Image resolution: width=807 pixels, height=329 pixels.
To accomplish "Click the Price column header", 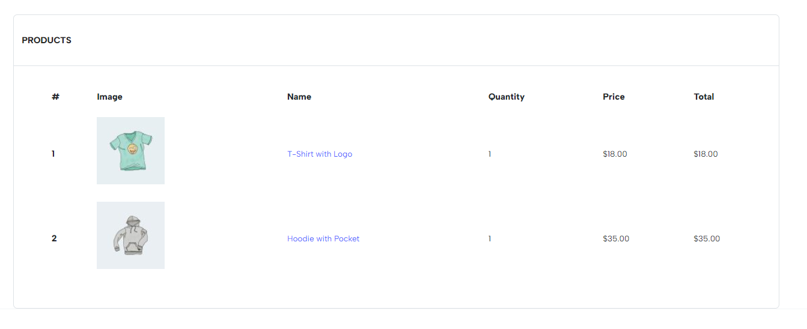I will pos(614,97).
